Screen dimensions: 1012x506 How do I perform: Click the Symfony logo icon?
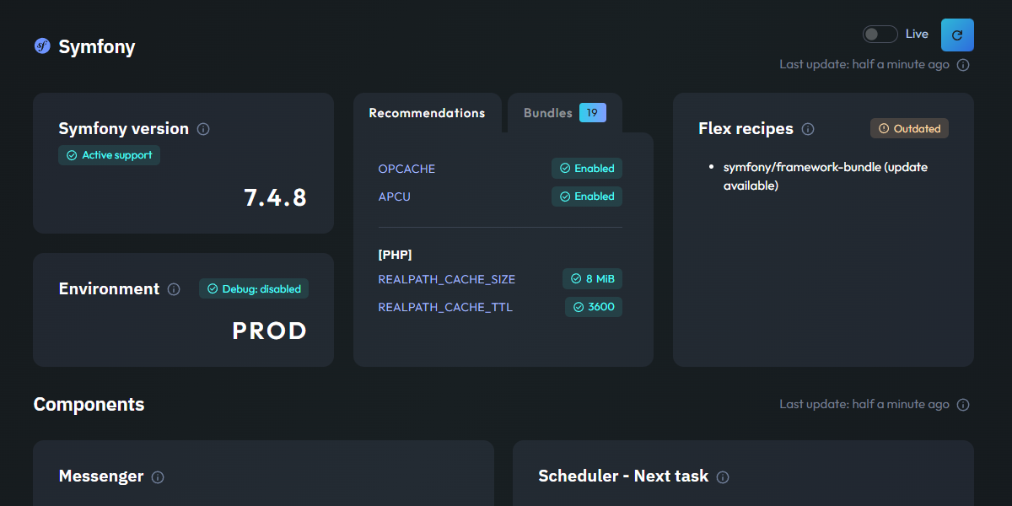coord(42,46)
